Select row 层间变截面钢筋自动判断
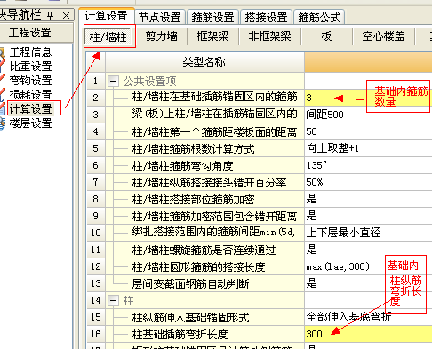This screenshot has height=349, width=432. tap(190, 283)
